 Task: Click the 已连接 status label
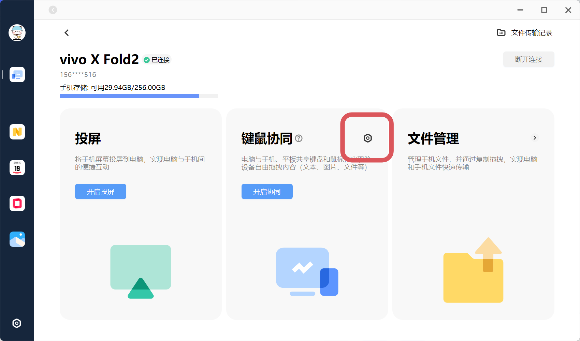coord(161,60)
